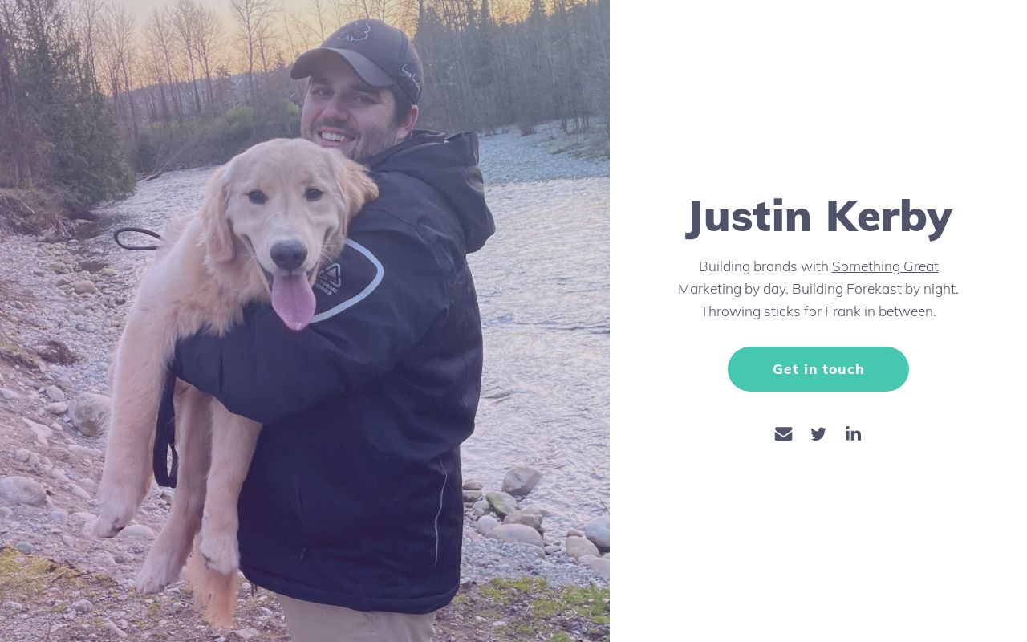The width and height of the screenshot is (1027, 642).
Task: Open the Forekast link
Action: (874, 289)
